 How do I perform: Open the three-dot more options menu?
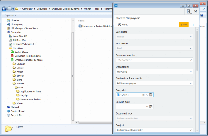click(x=193, y=24)
